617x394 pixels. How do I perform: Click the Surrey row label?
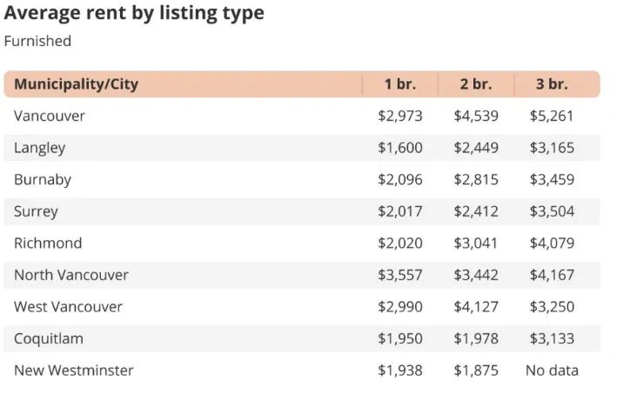click(x=36, y=212)
